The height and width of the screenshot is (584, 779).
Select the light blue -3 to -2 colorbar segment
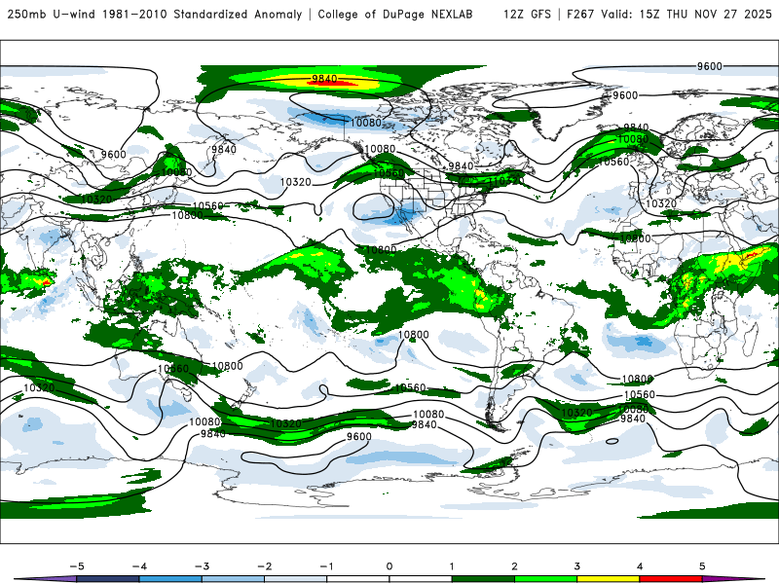233,579
